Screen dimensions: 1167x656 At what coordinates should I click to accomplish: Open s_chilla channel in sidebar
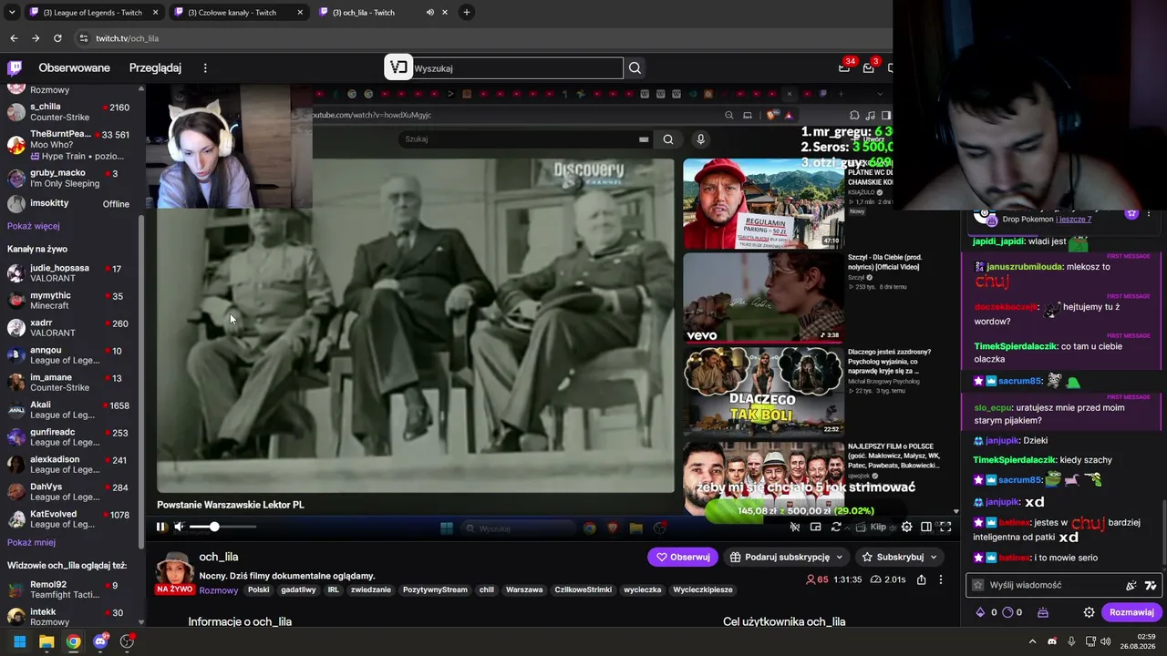tap(71, 112)
